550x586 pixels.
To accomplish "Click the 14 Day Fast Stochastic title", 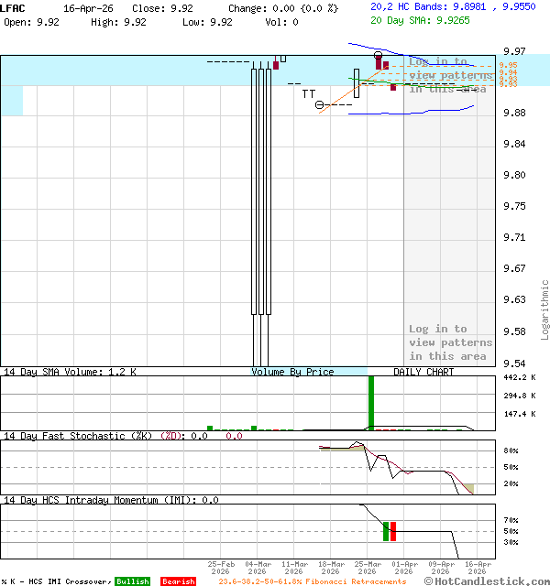I will point(78,436).
